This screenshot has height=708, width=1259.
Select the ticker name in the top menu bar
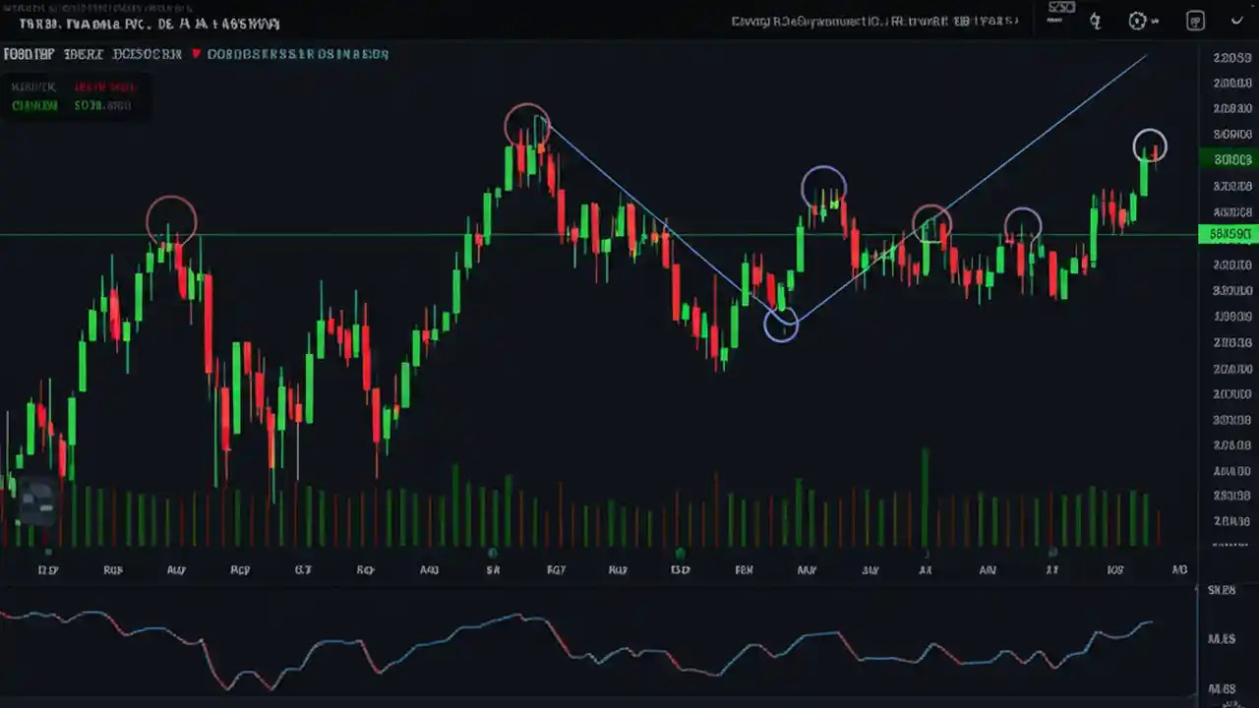pyautogui.click(x=98, y=23)
